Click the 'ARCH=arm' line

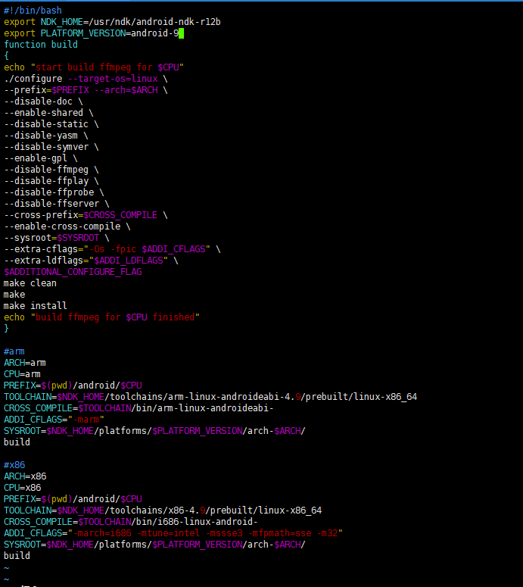click(25, 363)
